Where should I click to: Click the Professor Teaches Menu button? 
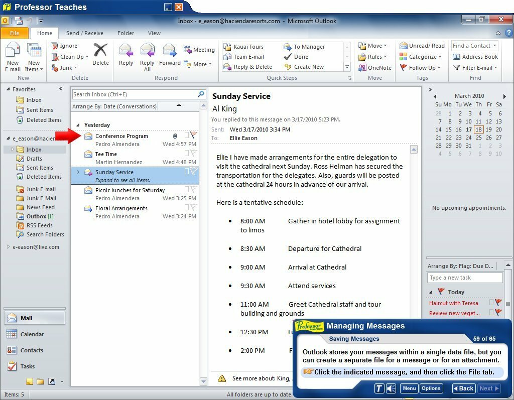[409, 388]
